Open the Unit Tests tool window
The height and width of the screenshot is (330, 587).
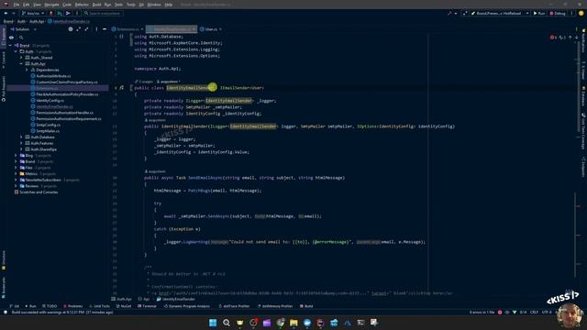pos(100,306)
